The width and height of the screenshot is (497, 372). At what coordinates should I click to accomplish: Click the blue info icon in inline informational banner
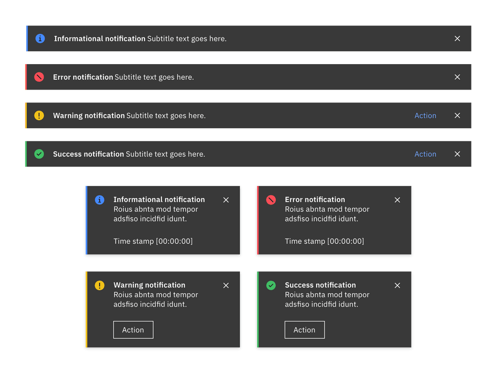[40, 39]
